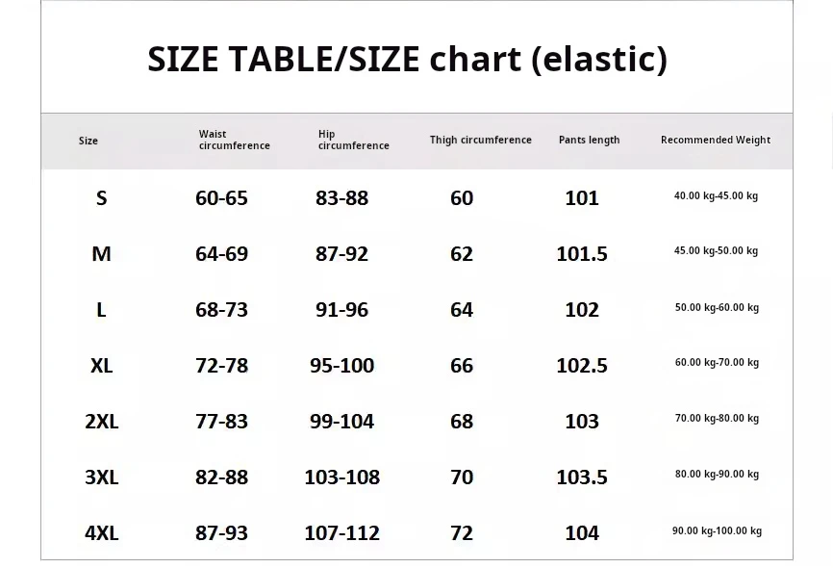The height and width of the screenshot is (568, 833).
Task: Click the Waist circumference column header
Action: pos(234,141)
